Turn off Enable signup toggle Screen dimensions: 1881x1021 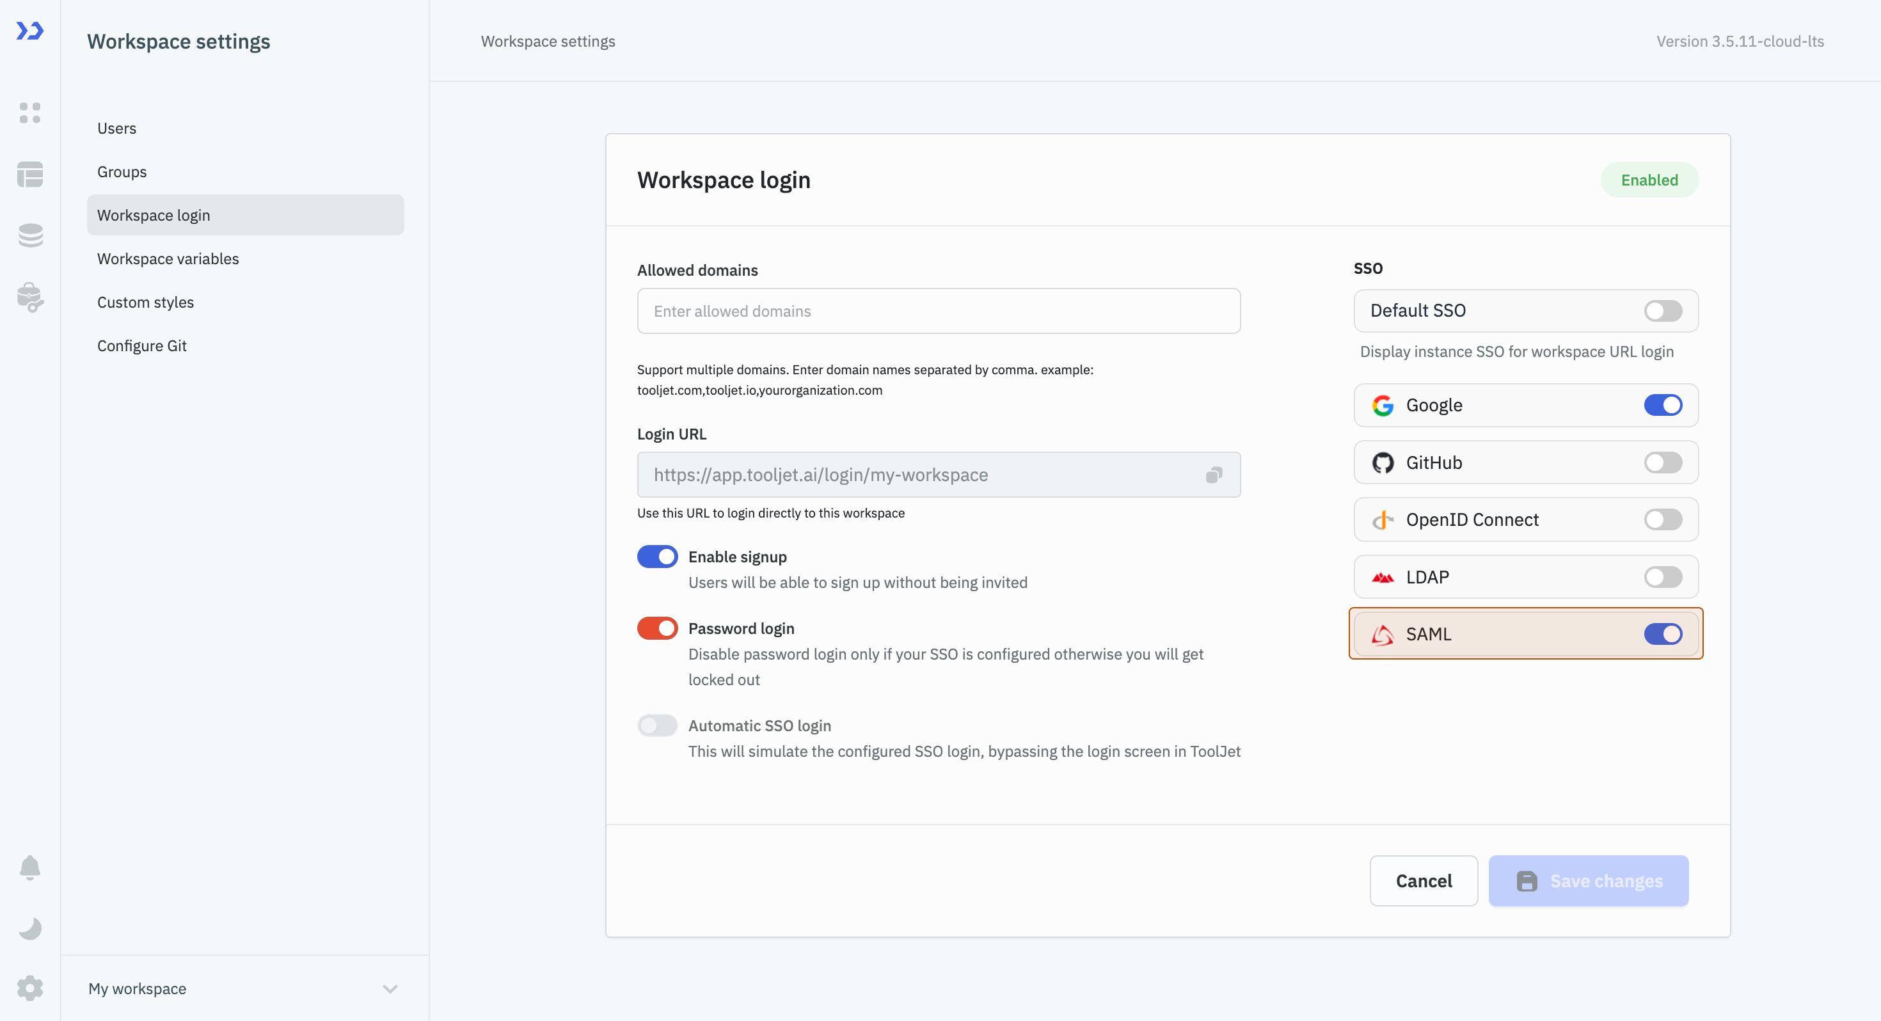tap(657, 557)
